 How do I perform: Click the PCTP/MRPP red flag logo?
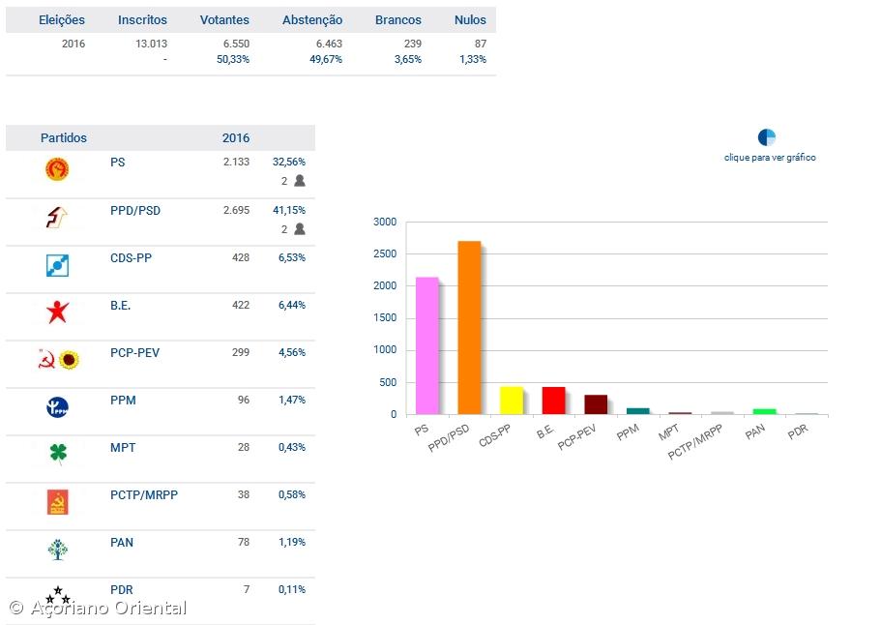pos(57,502)
